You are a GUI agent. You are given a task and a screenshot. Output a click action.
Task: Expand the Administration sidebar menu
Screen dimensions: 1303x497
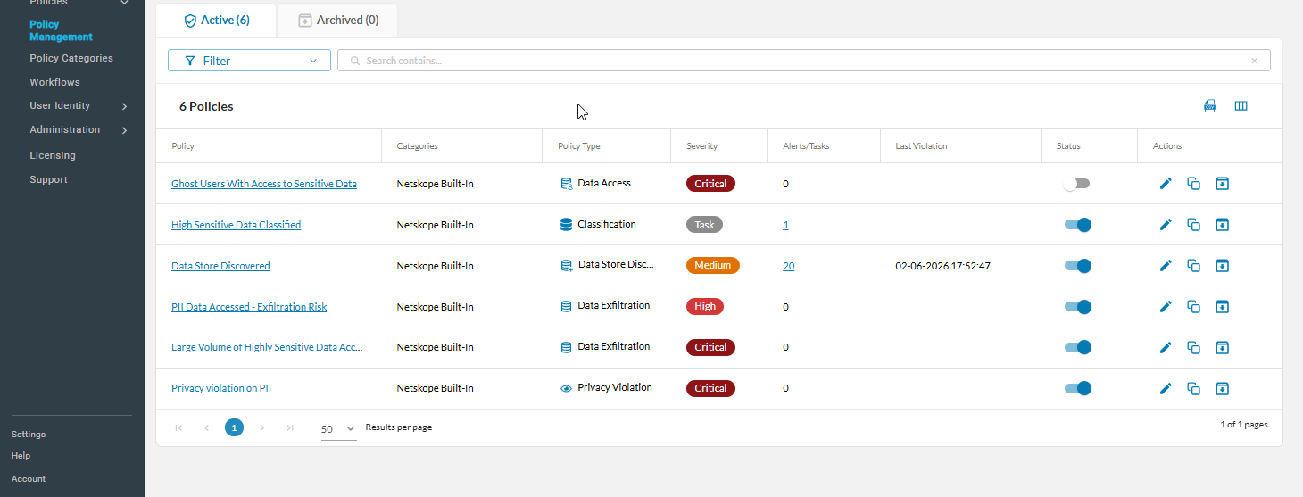point(79,129)
